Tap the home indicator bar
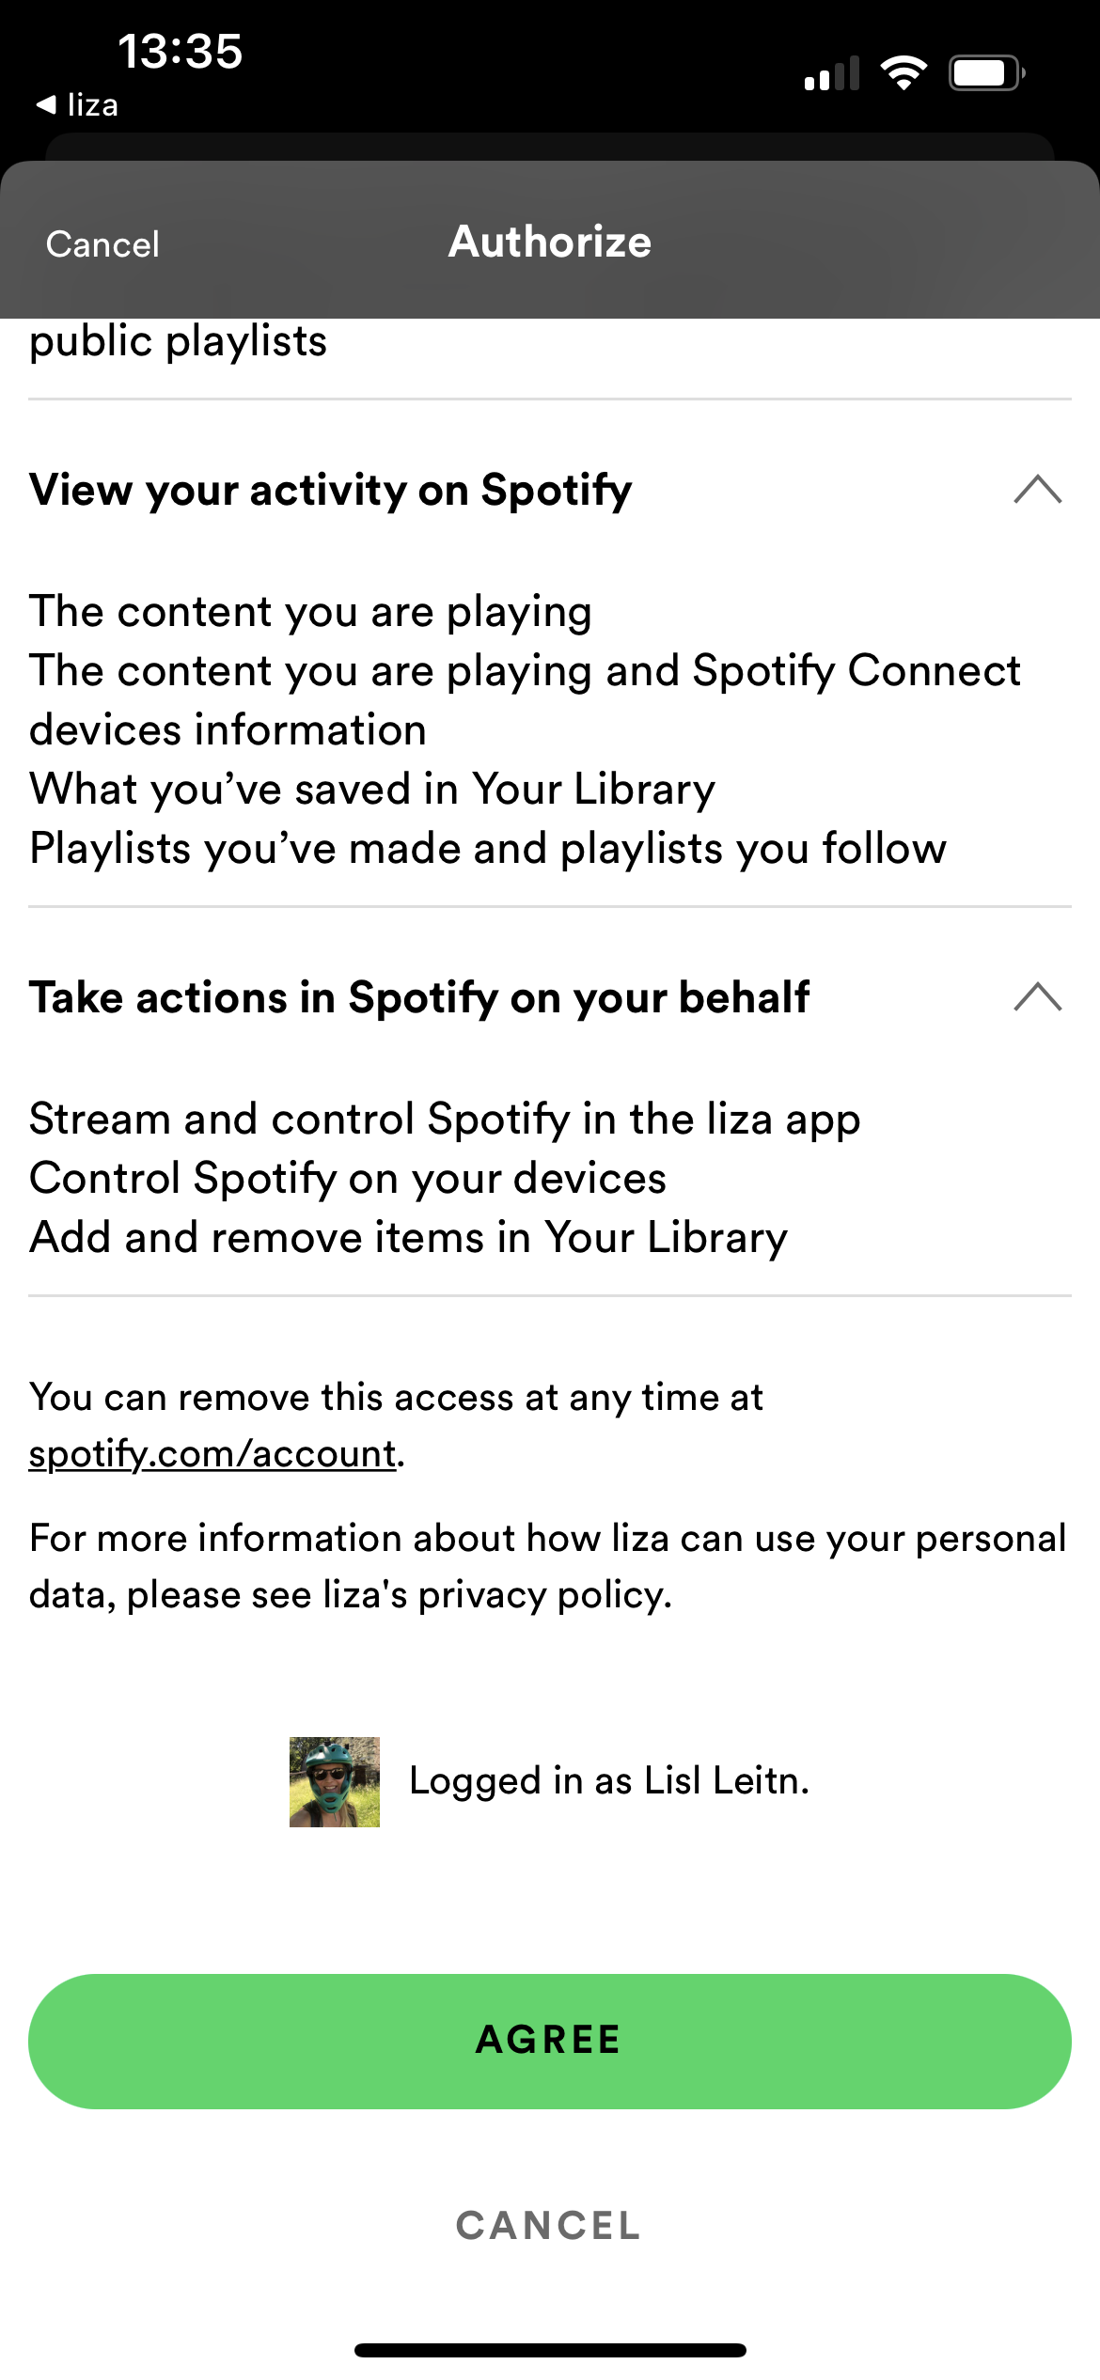This screenshot has height=2380, width=1100. [x=550, y=2350]
